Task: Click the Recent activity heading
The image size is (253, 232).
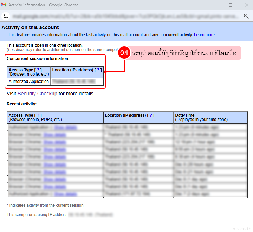Action: [22, 104]
